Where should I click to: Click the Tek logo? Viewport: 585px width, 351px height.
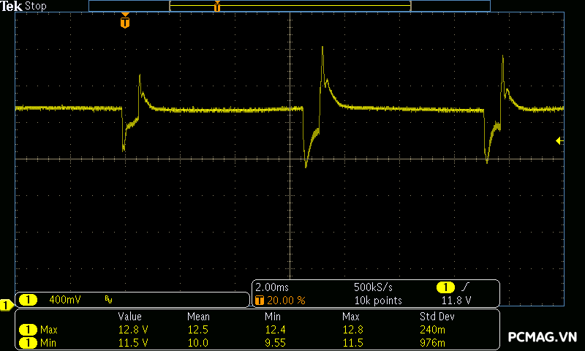(11, 6)
